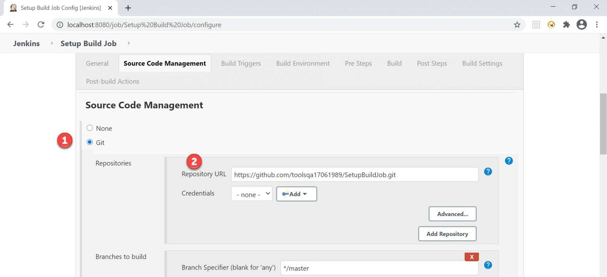607x277 pixels.
Task: Click the browser address bar URL
Action: click(144, 25)
